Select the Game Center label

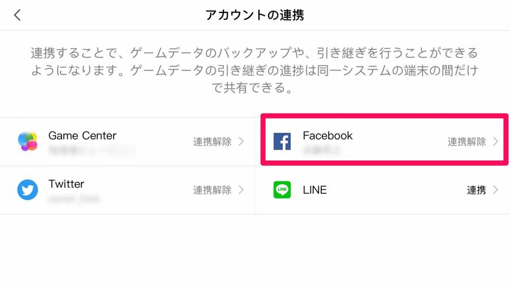(83, 136)
